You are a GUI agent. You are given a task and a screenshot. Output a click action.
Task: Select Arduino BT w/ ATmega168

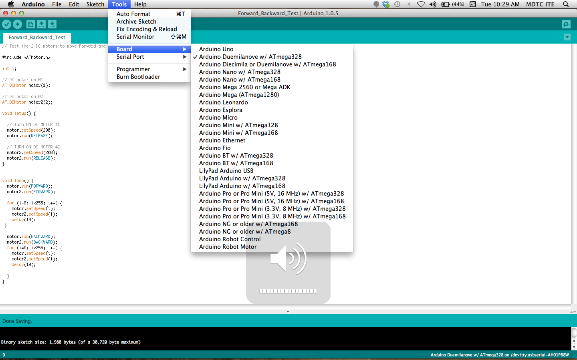tap(272, 163)
